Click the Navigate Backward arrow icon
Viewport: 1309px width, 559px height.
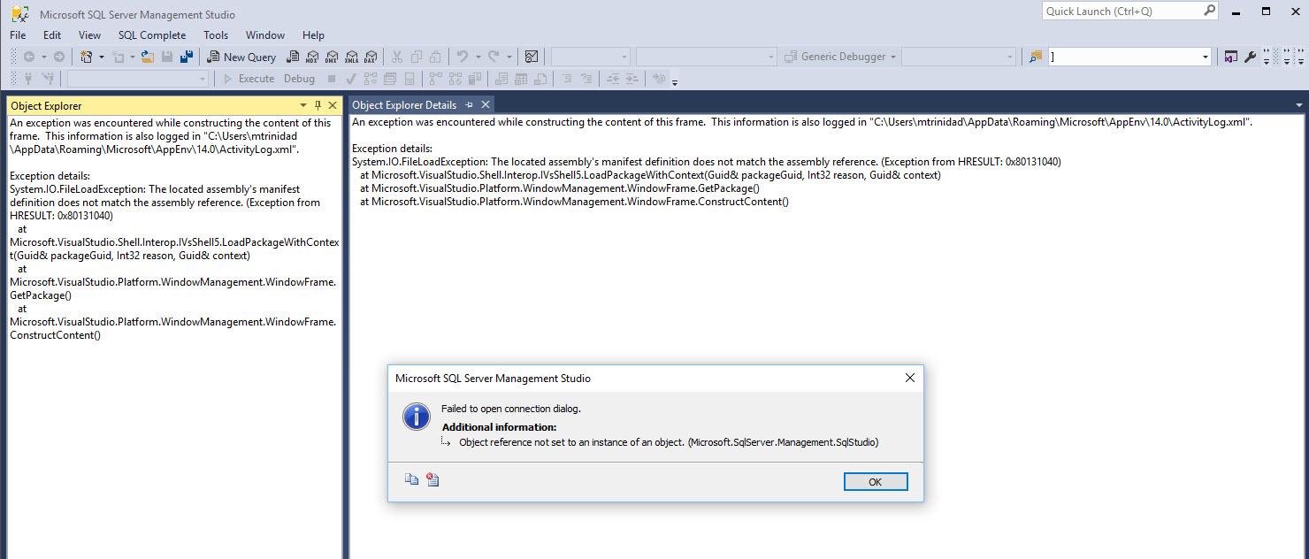[29, 57]
